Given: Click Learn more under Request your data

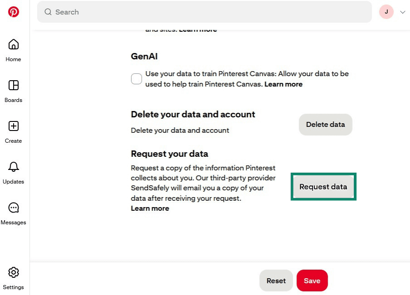Looking at the screenshot, I should click(150, 208).
